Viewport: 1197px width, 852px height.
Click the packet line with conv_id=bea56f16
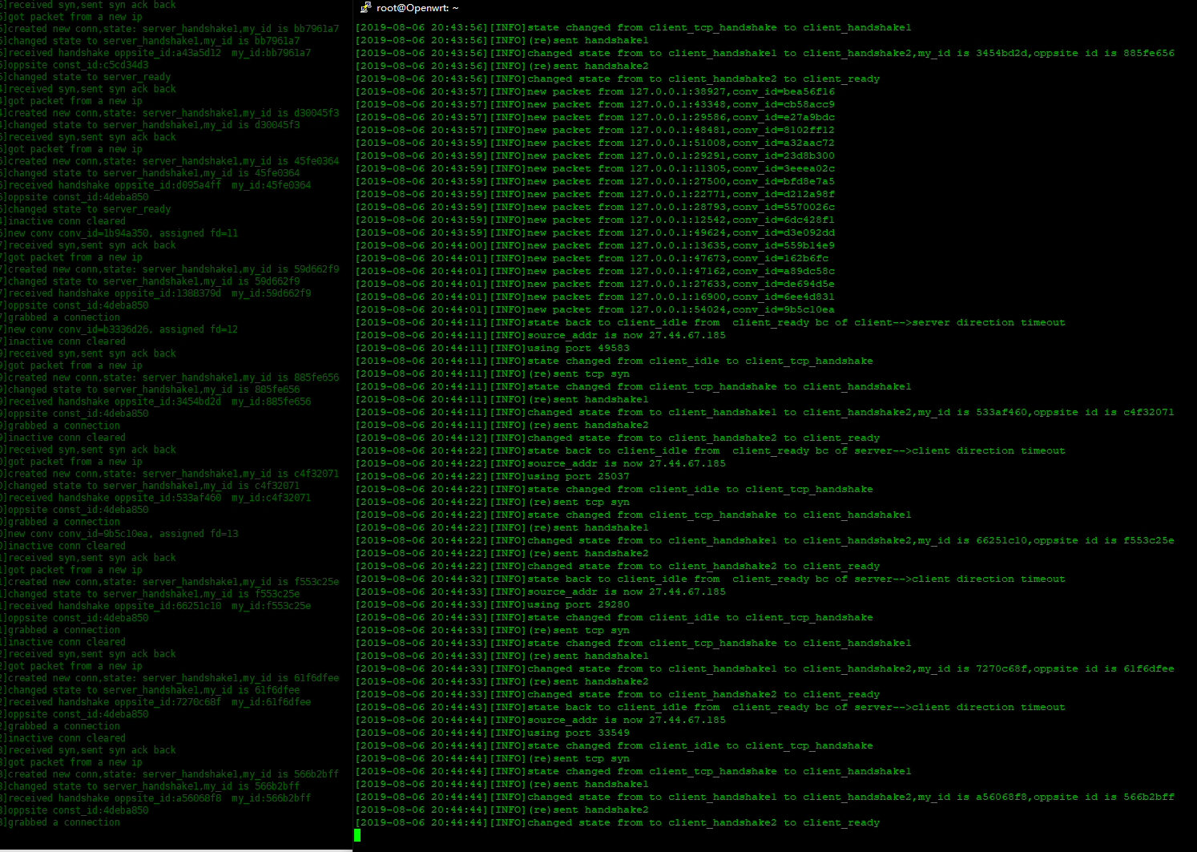click(x=594, y=91)
